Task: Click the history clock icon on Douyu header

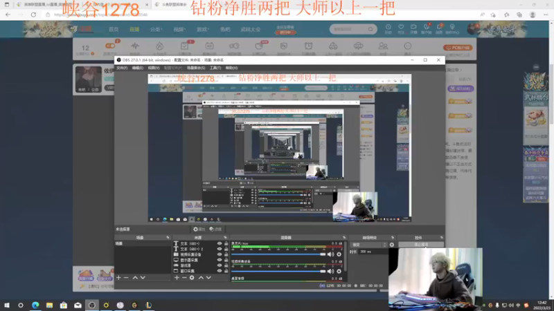Action: tap(388, 27)
